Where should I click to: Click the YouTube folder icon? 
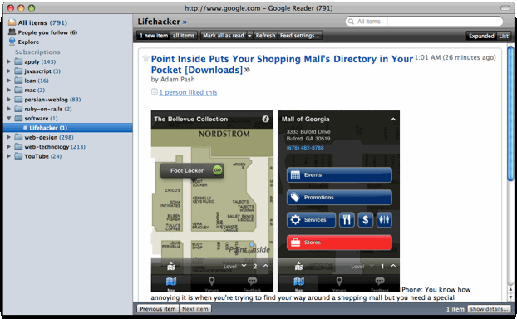(18, 156)
